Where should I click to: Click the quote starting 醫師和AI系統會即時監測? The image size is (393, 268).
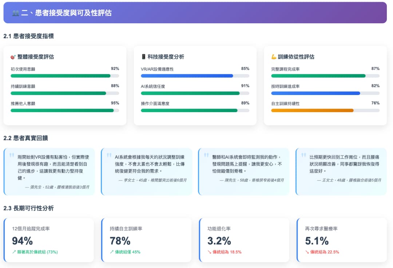click(x=247, y=164)
